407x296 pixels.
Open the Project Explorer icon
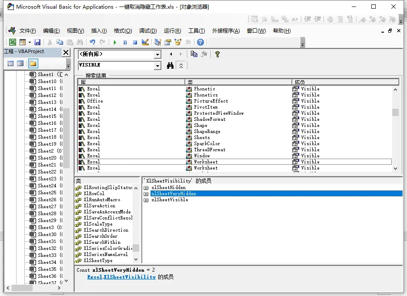pos(157,42)
